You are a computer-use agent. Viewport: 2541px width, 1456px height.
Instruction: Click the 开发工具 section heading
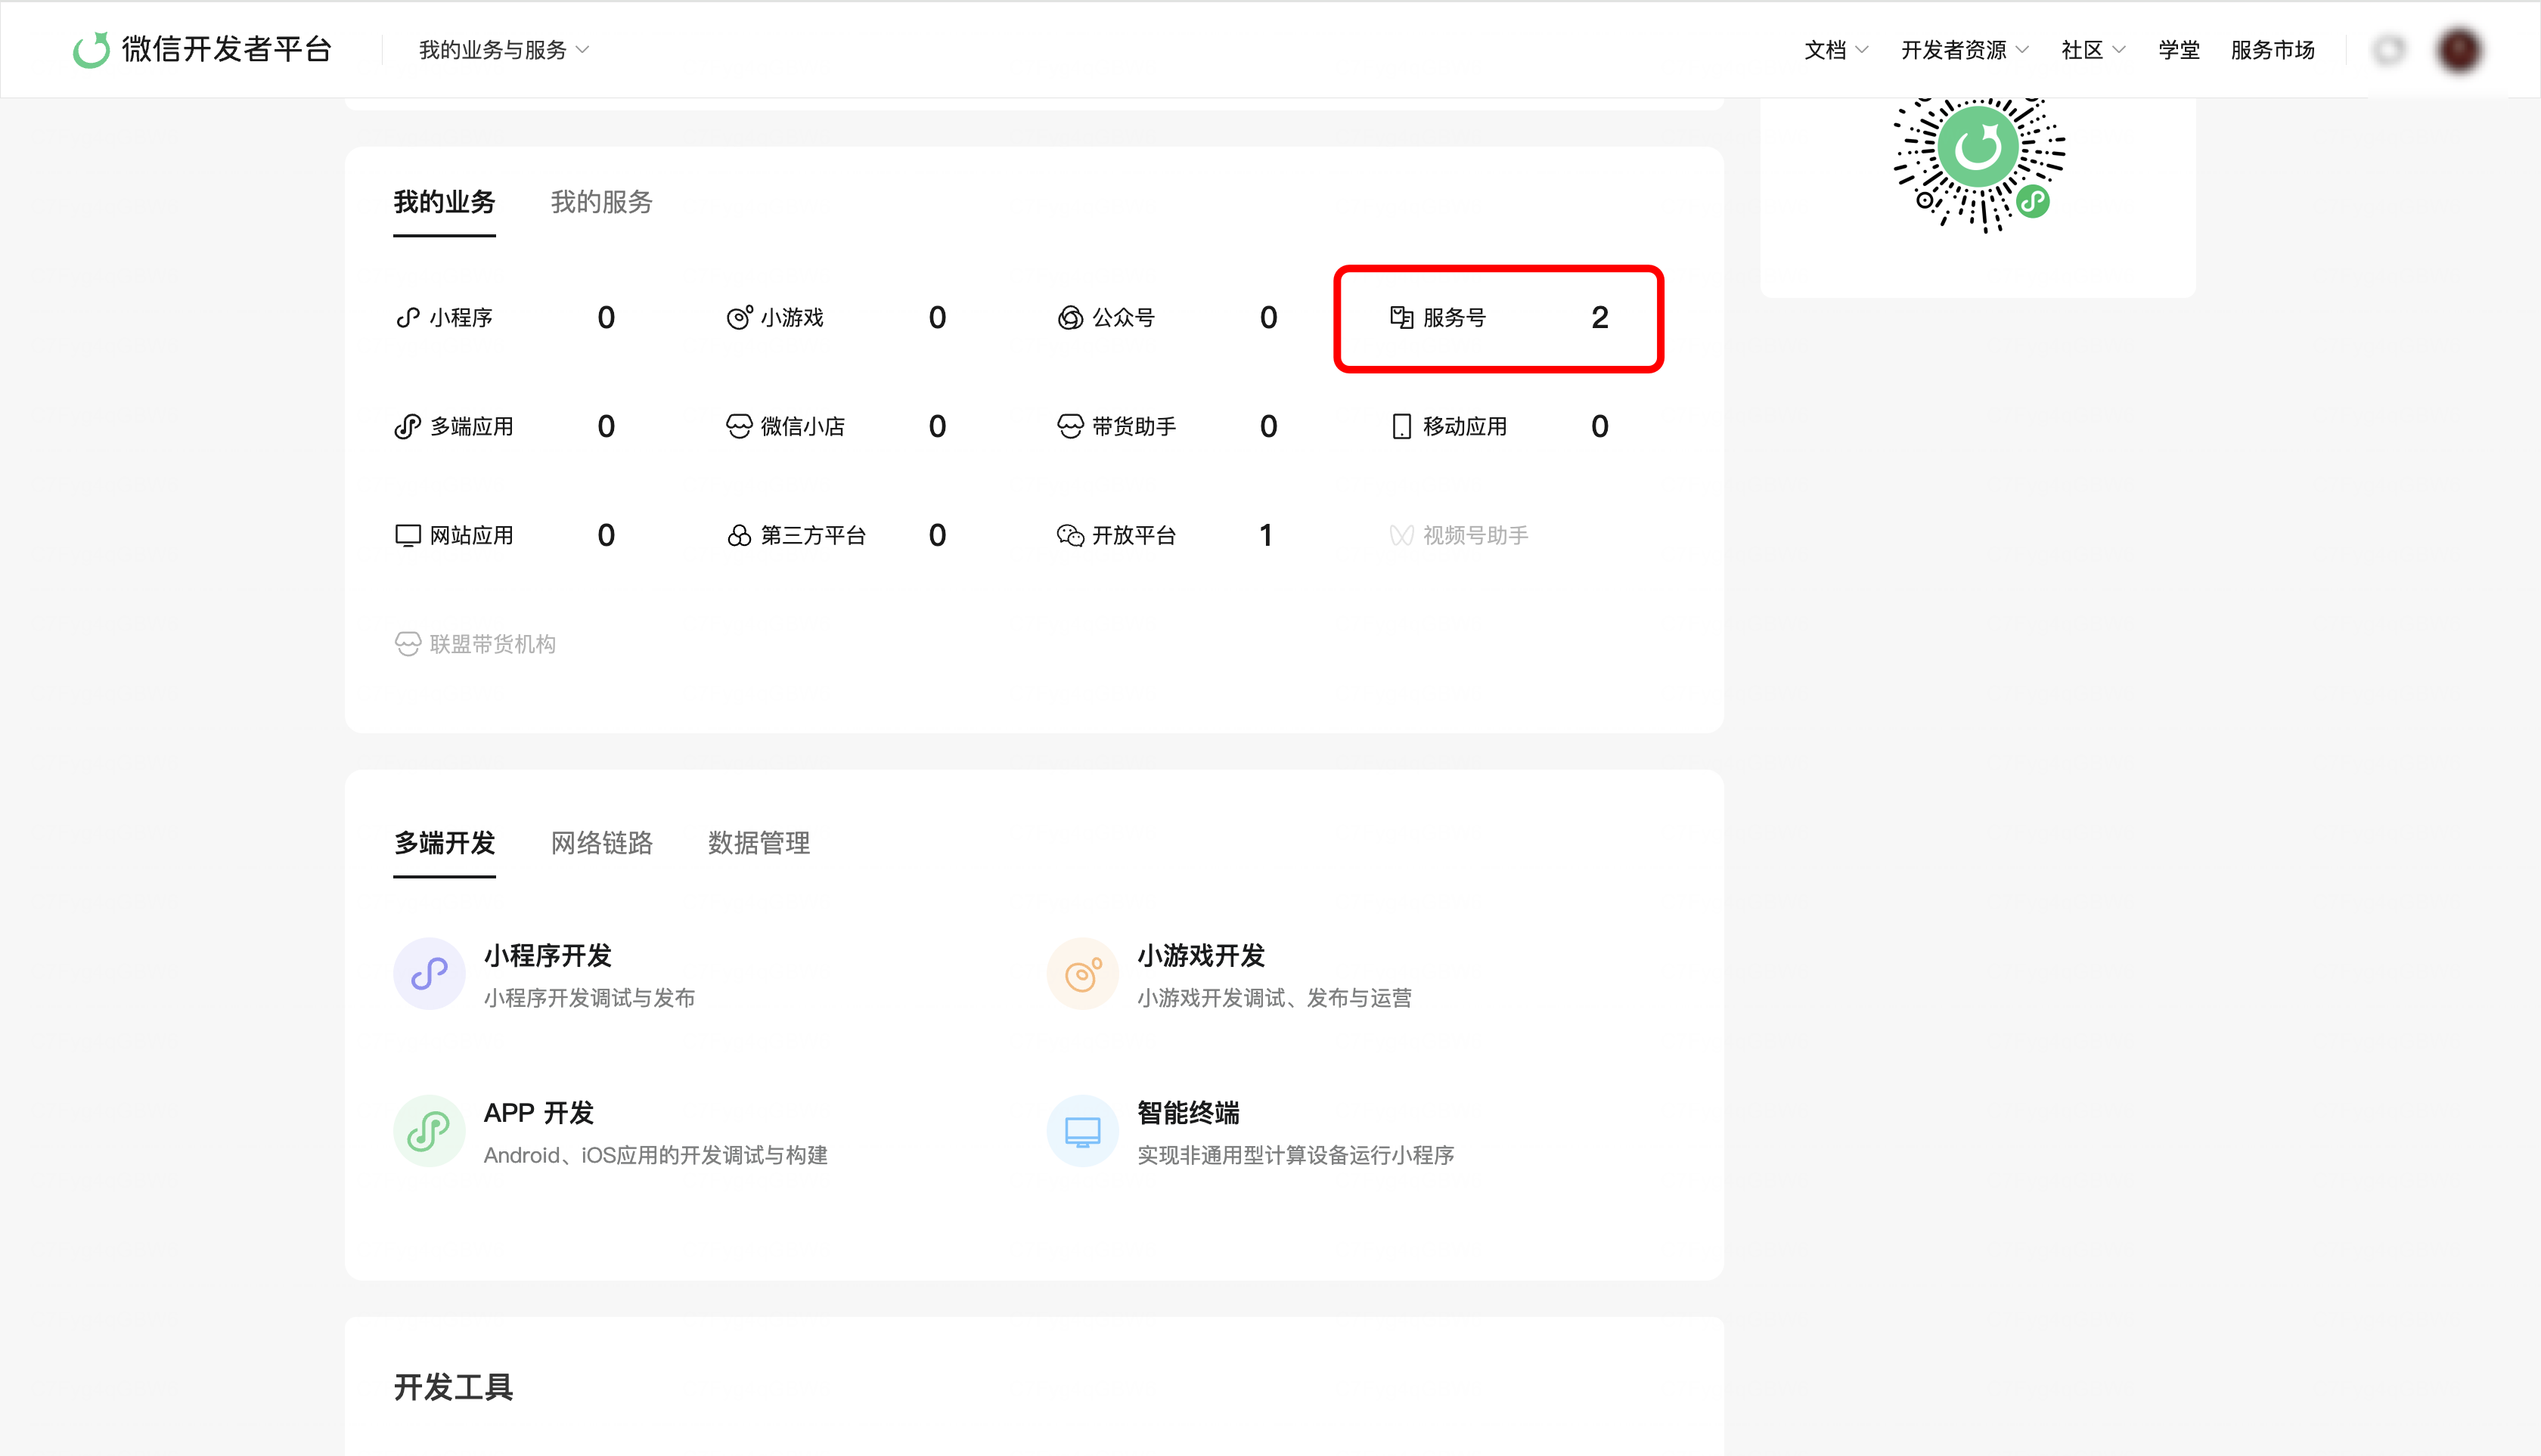[453, 1388]
